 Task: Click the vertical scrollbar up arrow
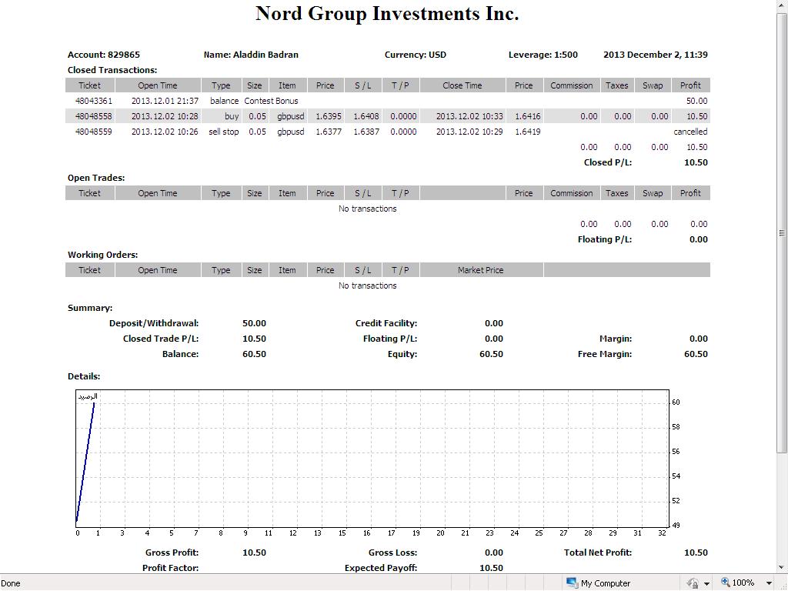(782, 5)
